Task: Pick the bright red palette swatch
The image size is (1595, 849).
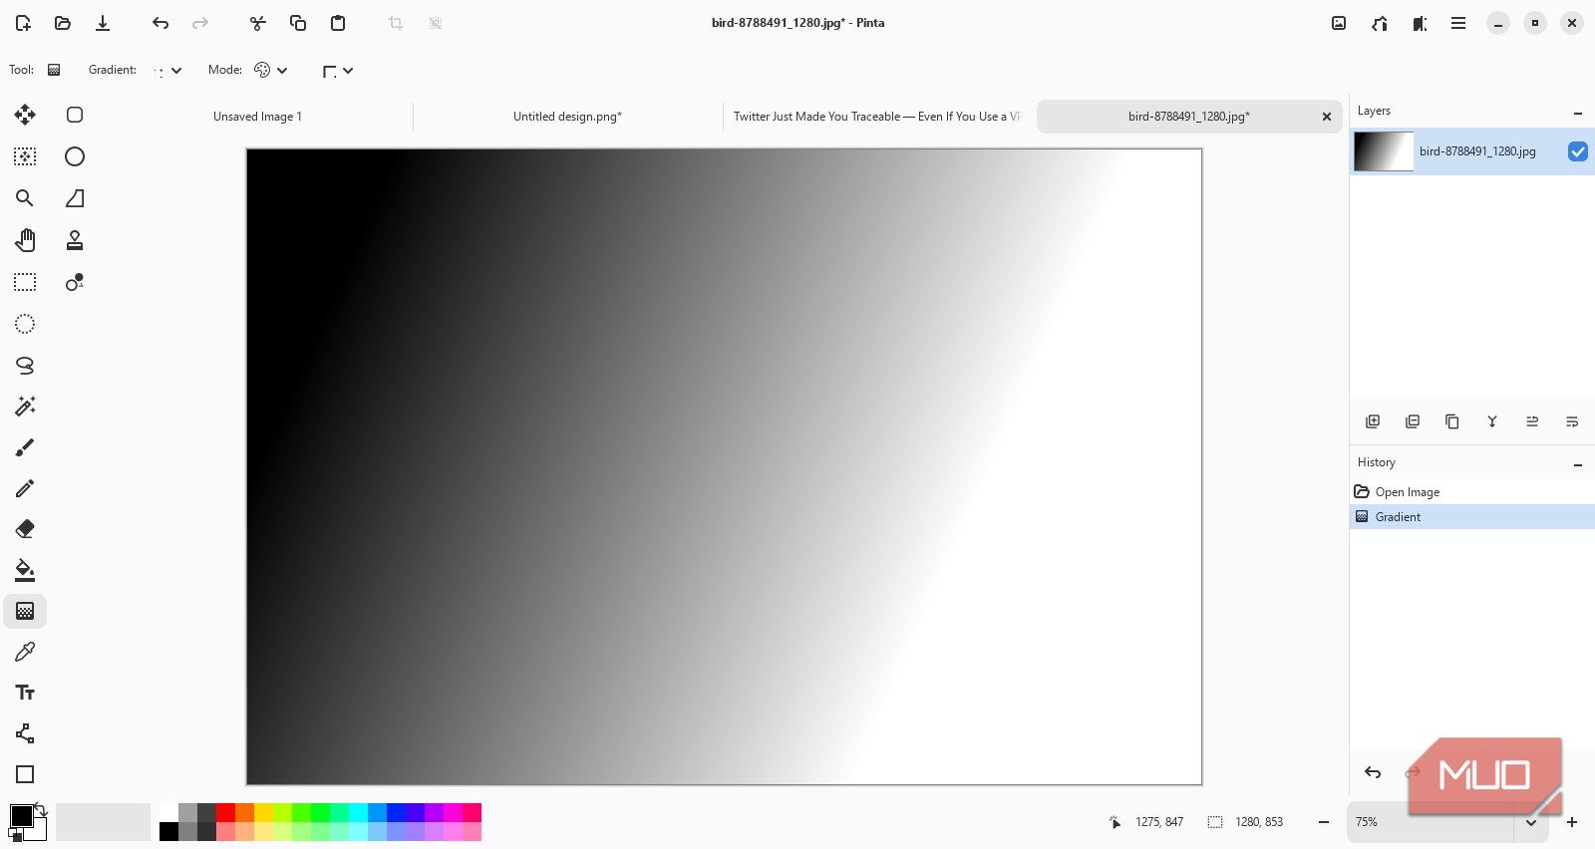Action: pos(225,812)
